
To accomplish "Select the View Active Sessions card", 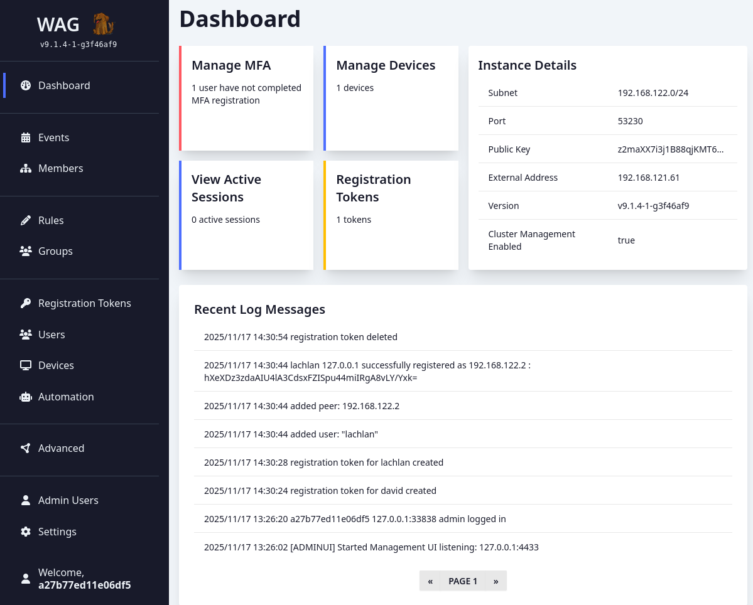I will (x=246, y=215).
